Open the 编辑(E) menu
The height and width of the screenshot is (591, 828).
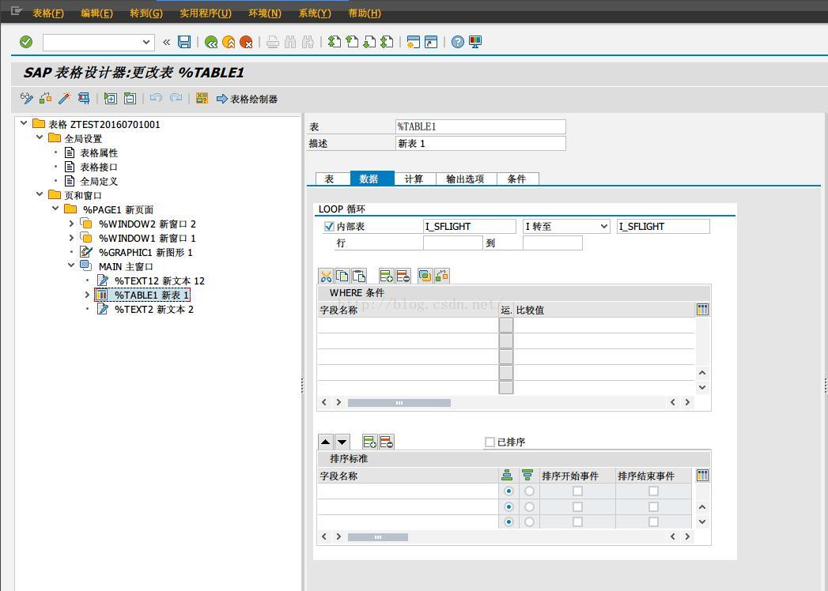96,13
